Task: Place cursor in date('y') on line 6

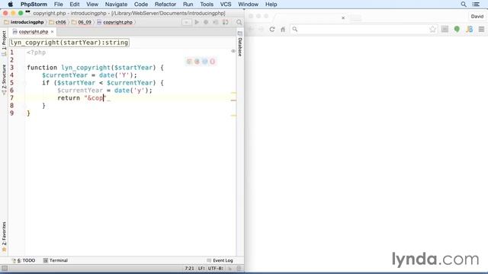Action: click(131, 91)
